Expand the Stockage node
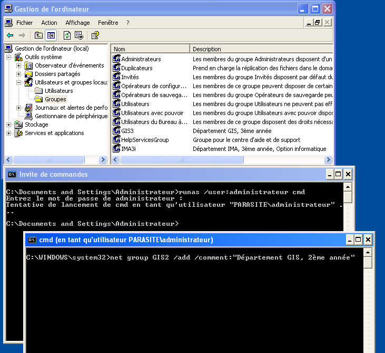Image resolution: width=385 pixels, height=353 pixels. click(8, 125)
